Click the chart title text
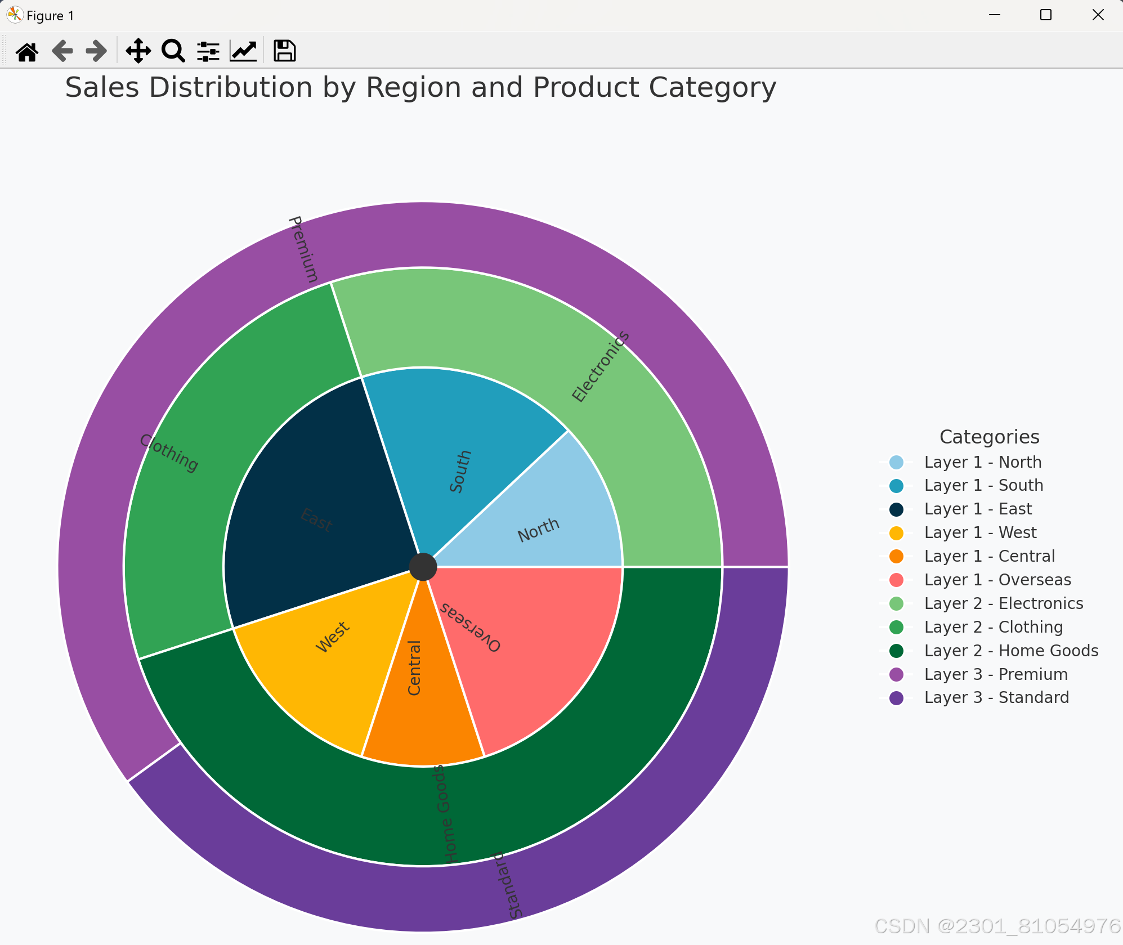1123x945 pixels. click(420, 88)
